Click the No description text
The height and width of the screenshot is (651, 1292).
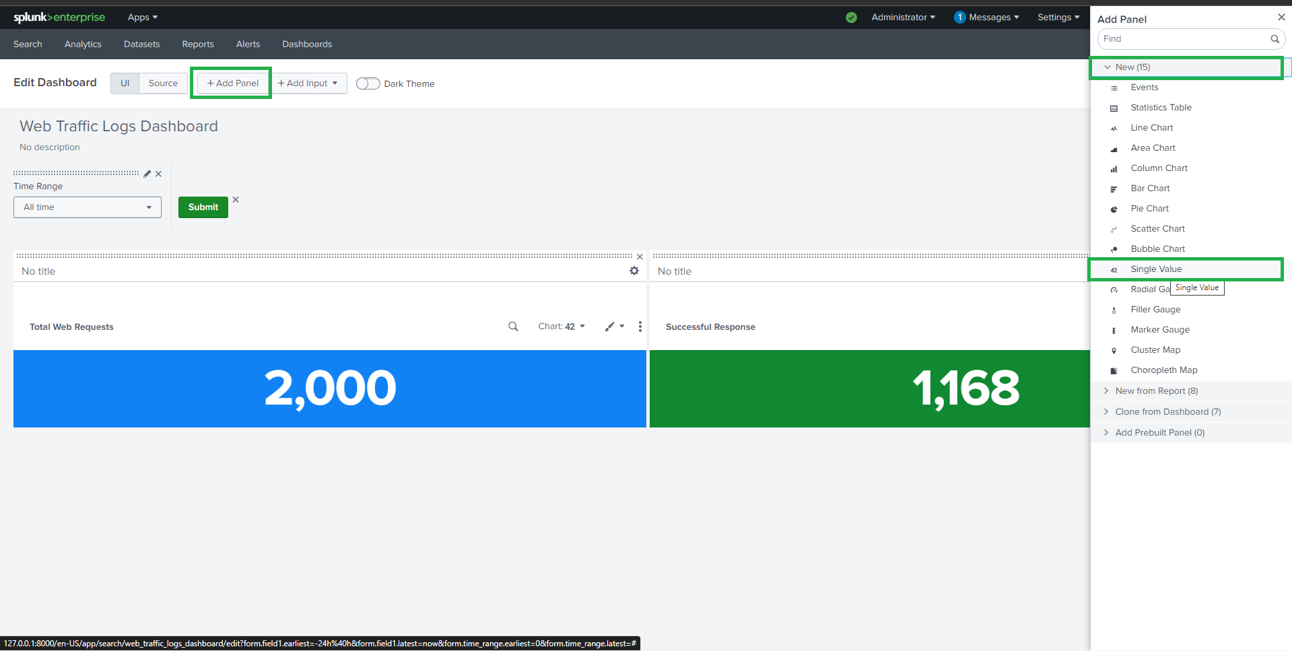coord(50,147)
